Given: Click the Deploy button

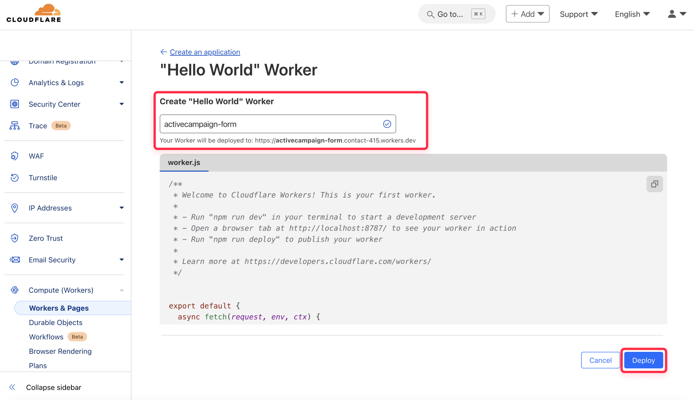Looking at the screenshot, I should pos(643,360).
